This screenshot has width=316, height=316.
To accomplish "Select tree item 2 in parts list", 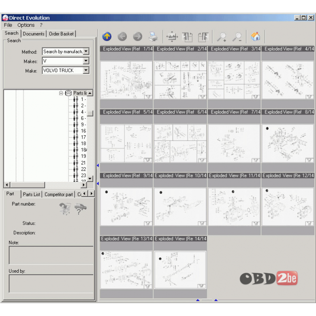I will [80, 106].
